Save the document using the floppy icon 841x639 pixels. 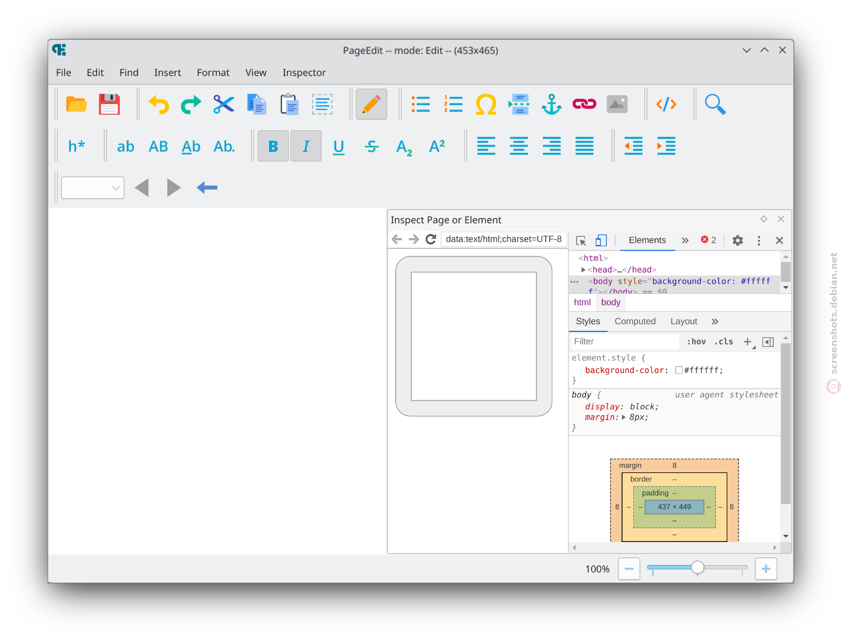point(109,105)
